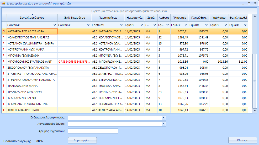Click filter icon in IBAN δικαιούχου column
This screenshot has width=259, height=145.
point(88,25)
